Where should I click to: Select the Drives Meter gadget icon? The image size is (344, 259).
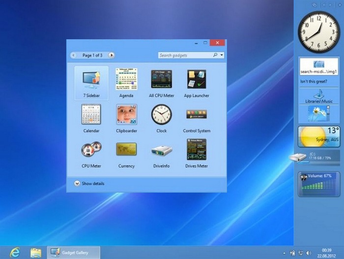click(x=197, y=149)
